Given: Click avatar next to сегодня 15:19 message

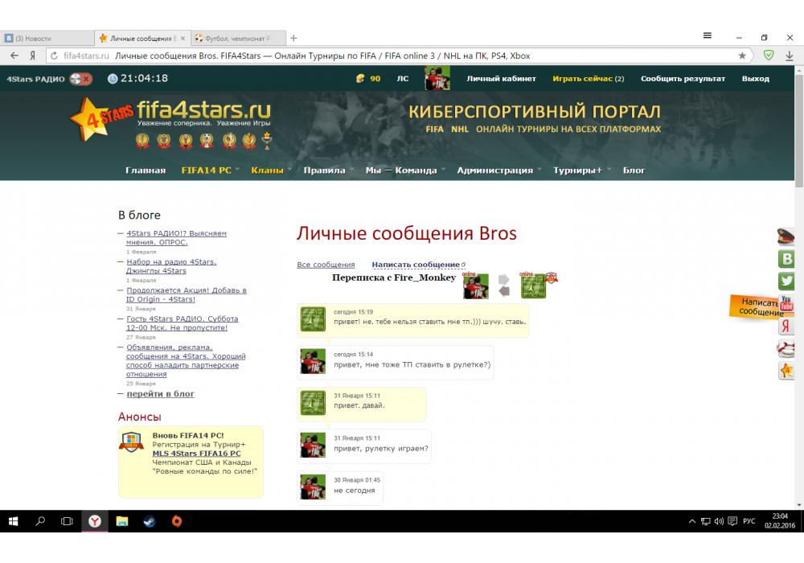Looking at the screenshot, I should (313, 319).
